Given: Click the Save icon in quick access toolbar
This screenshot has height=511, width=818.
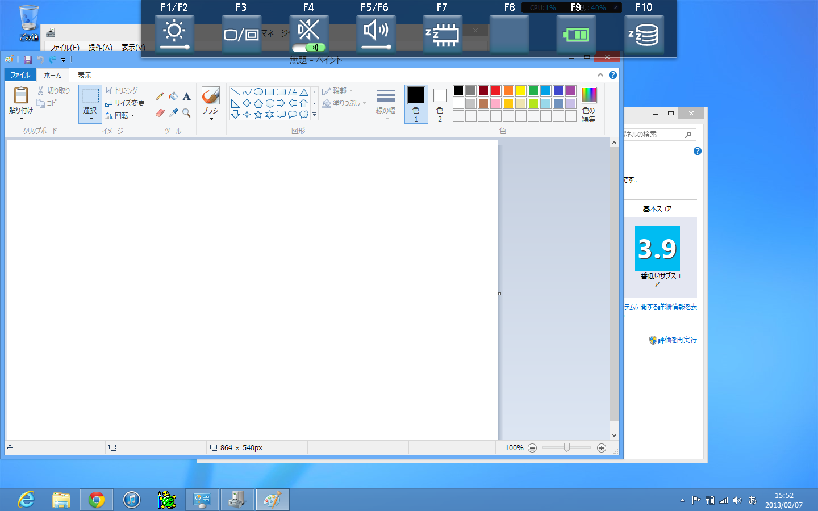Looking at the screenshot, I should [27, 59].
